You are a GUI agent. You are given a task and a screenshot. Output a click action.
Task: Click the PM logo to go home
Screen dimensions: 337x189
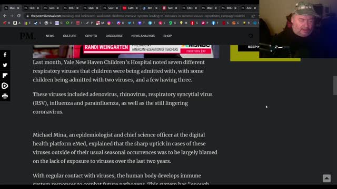(27, 36)
